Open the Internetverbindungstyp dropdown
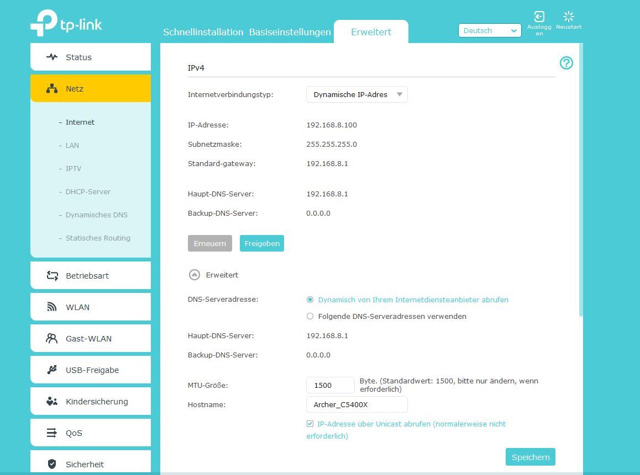 pos(356,94)
